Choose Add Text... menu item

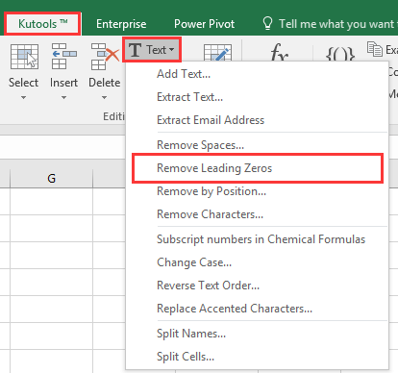coord(258,74)
